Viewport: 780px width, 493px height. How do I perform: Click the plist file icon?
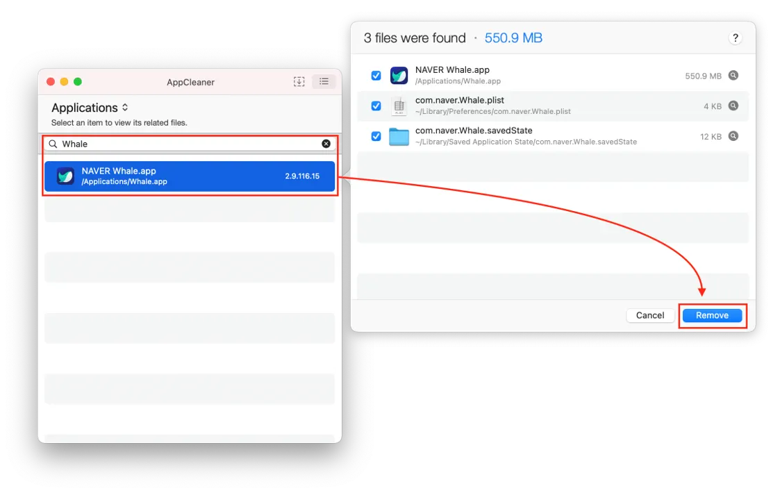[399, 106]
